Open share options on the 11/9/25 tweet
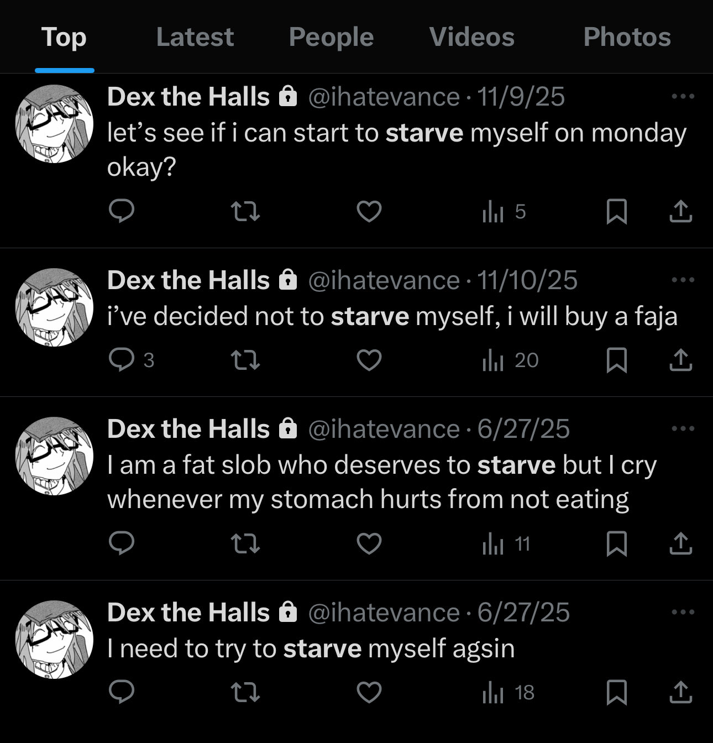713x743 pixels. coord(680,212)
